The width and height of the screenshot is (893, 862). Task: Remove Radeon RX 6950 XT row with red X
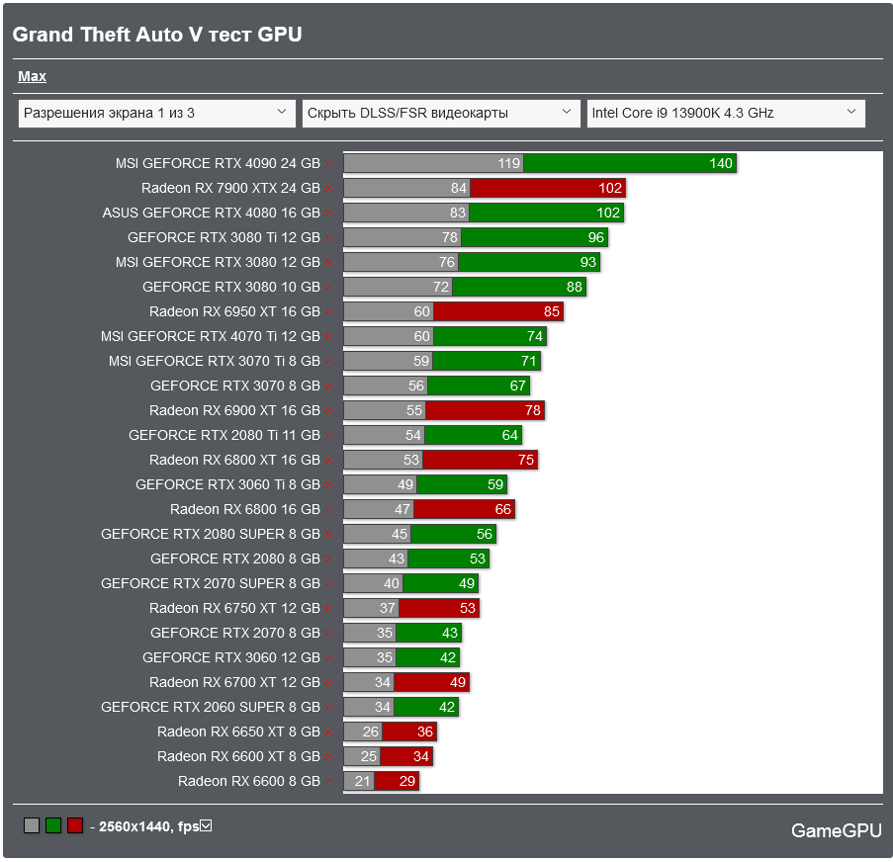[x=329, y=312]
